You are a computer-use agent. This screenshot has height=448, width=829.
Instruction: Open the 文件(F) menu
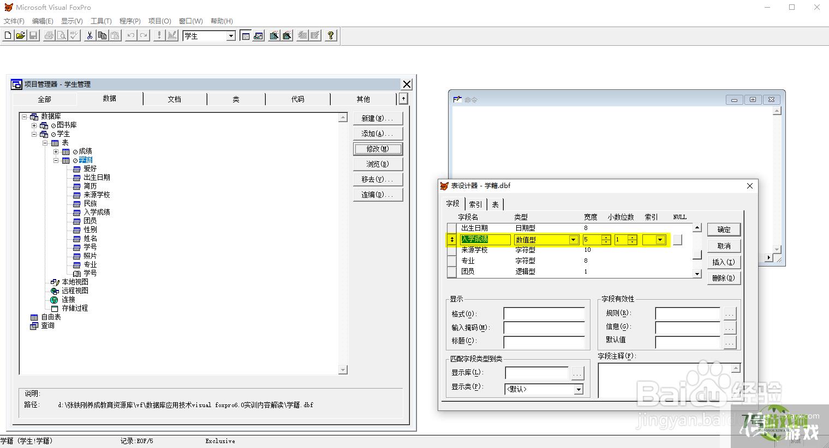click(x=14, y=21)
